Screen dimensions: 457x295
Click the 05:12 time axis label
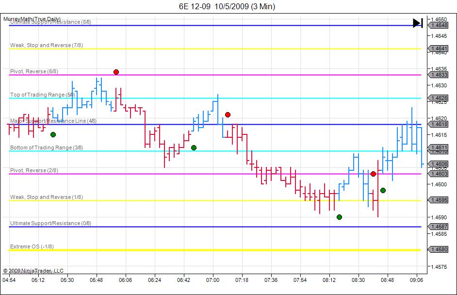click(x=38, y=280)
